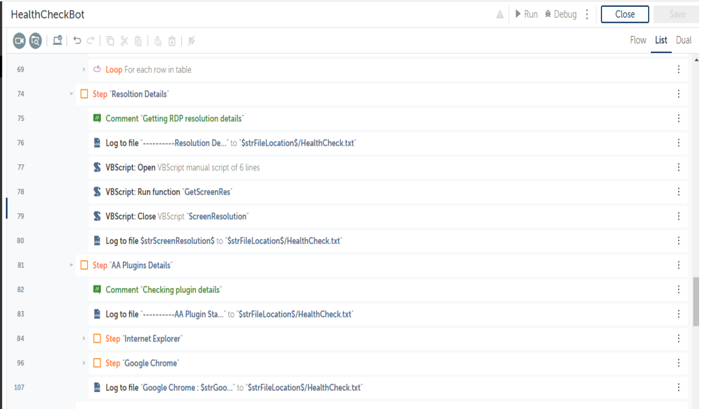Image resolution: width=727 pixels, height=409 pixels.
Task: Open options menu for Loop row
Action: click(678, 70)
